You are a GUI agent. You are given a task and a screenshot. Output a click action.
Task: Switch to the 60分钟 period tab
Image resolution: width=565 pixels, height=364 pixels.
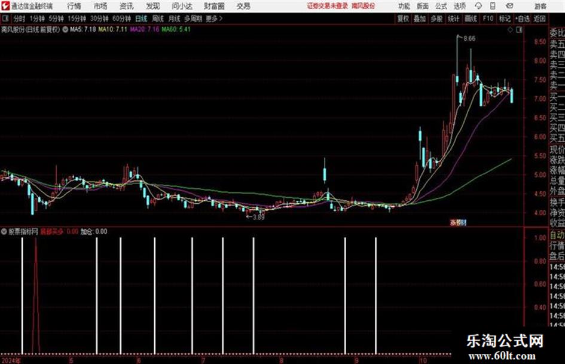pyautogui.click(x=122, y=19)
